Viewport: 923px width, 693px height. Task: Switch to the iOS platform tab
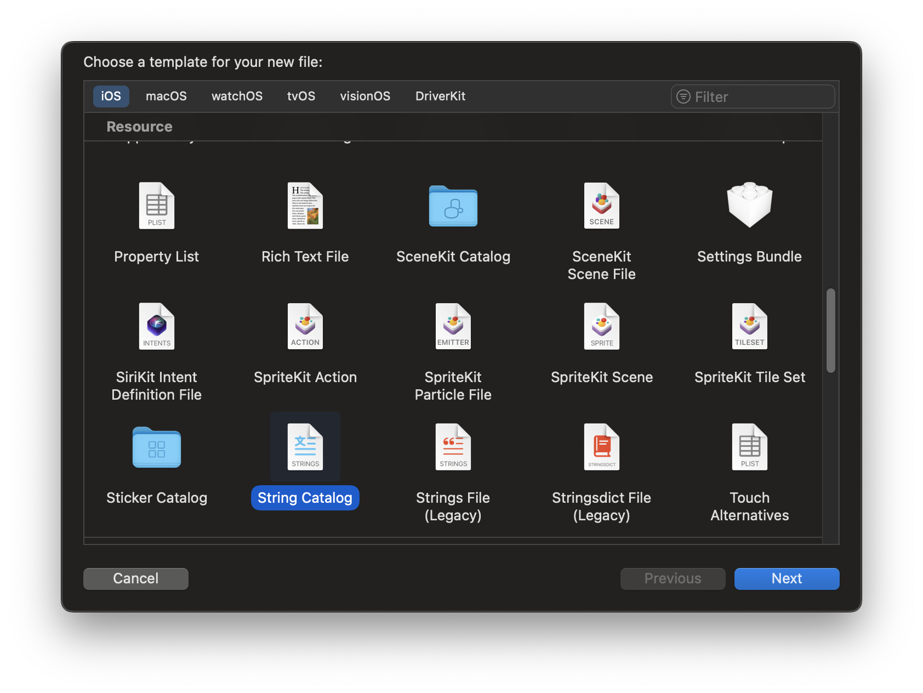coord(111,96)
